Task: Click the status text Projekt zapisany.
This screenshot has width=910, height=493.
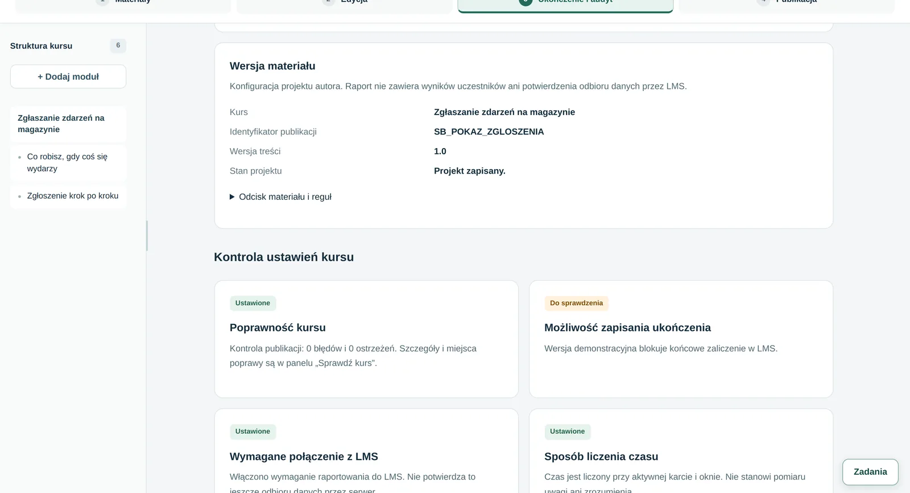Action: pos(470,171)
